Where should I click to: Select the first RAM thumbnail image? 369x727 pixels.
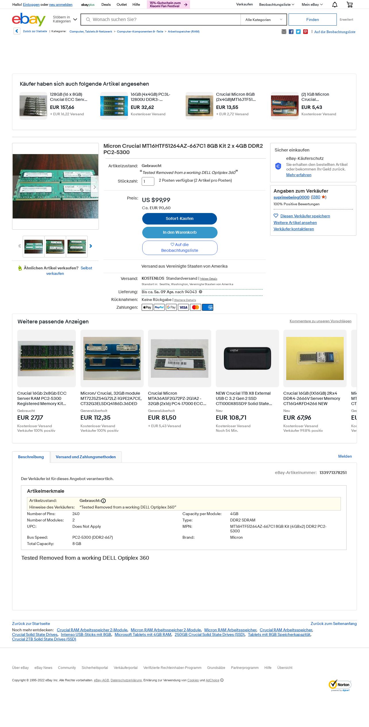tap(34, 246)
